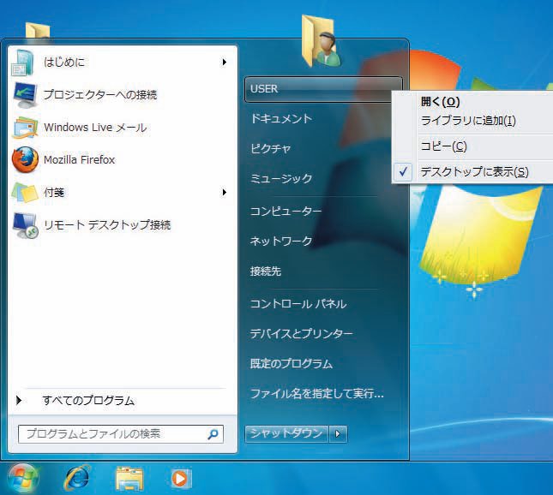
Task: Click the Windows Start orb
Action: (22, 479)
